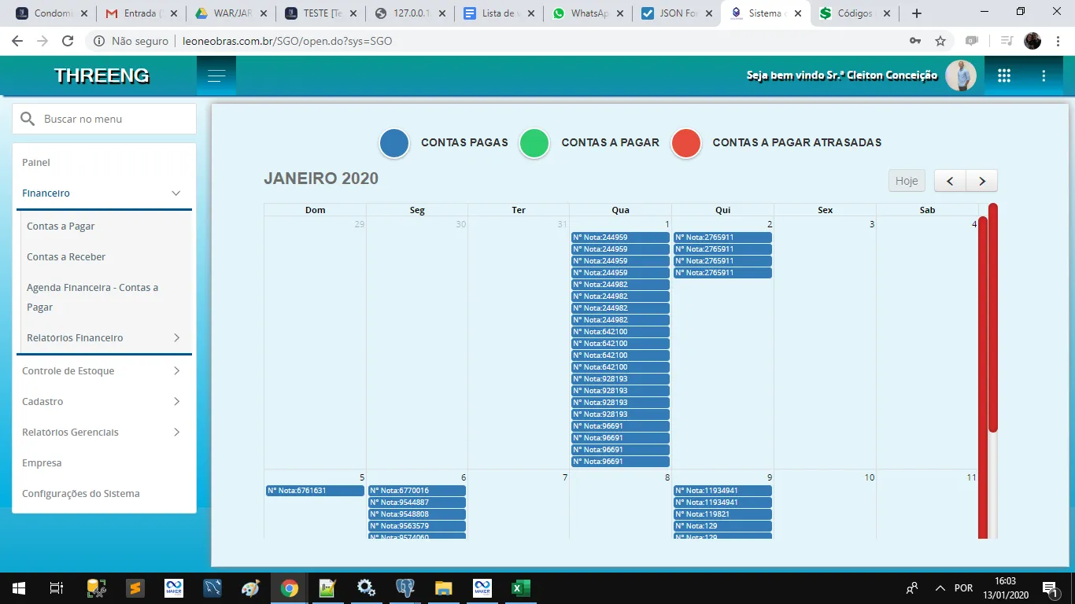
Task: Click the POR language indicator in the tray
Action: 963,588
